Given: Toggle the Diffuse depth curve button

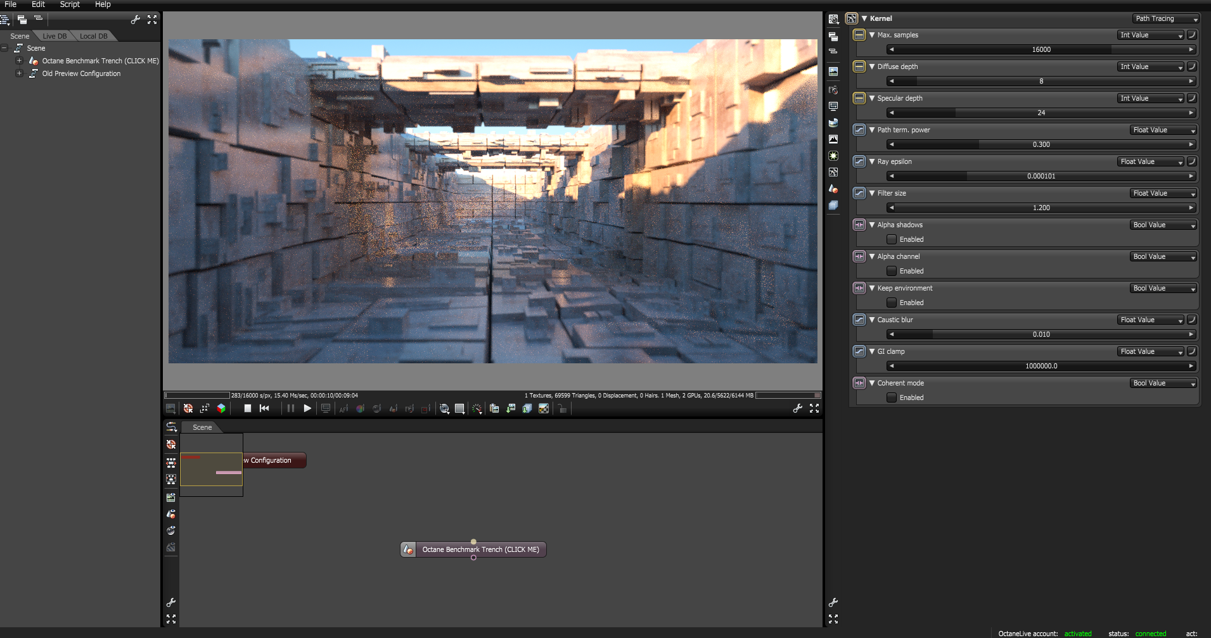Looking at the screenshot, I should tap(1191, 66).
